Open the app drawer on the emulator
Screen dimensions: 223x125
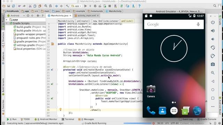point(174,111)
